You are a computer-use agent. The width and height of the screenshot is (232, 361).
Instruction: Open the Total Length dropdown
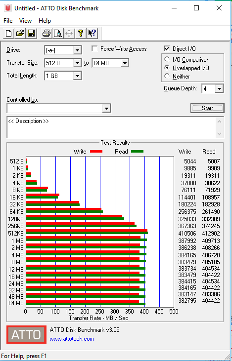[77, 76]
